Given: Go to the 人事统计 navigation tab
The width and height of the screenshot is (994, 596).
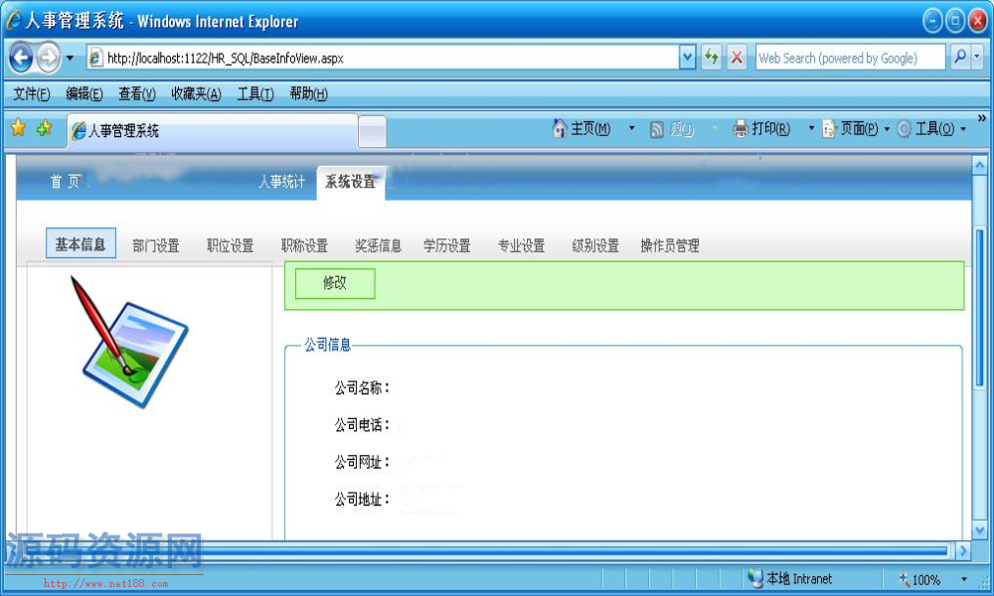Looking at the screenshot, I should point(281,182).
